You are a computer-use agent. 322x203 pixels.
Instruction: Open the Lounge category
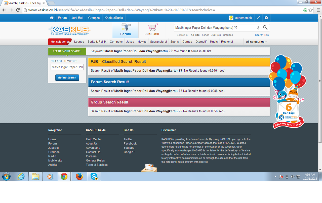click(x=79, y=42)
